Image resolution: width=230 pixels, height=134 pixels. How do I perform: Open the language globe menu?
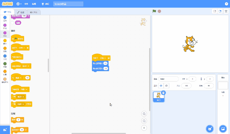coord(19,4)
